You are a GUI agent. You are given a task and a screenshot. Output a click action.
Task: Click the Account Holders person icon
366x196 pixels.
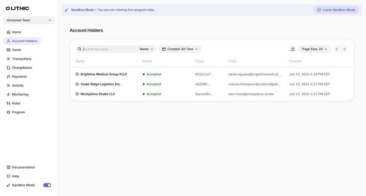(x=9, y=41)
